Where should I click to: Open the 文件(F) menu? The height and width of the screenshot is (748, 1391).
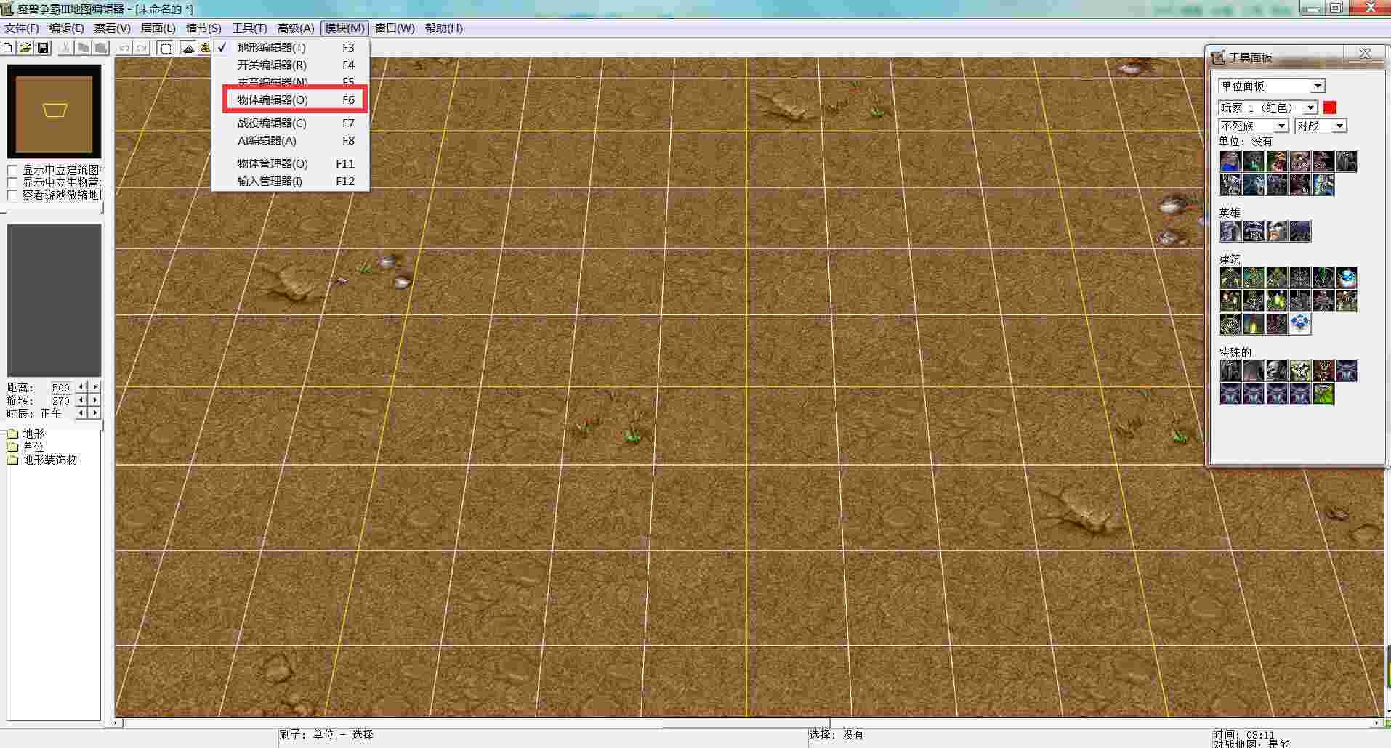tap(22, 28)
